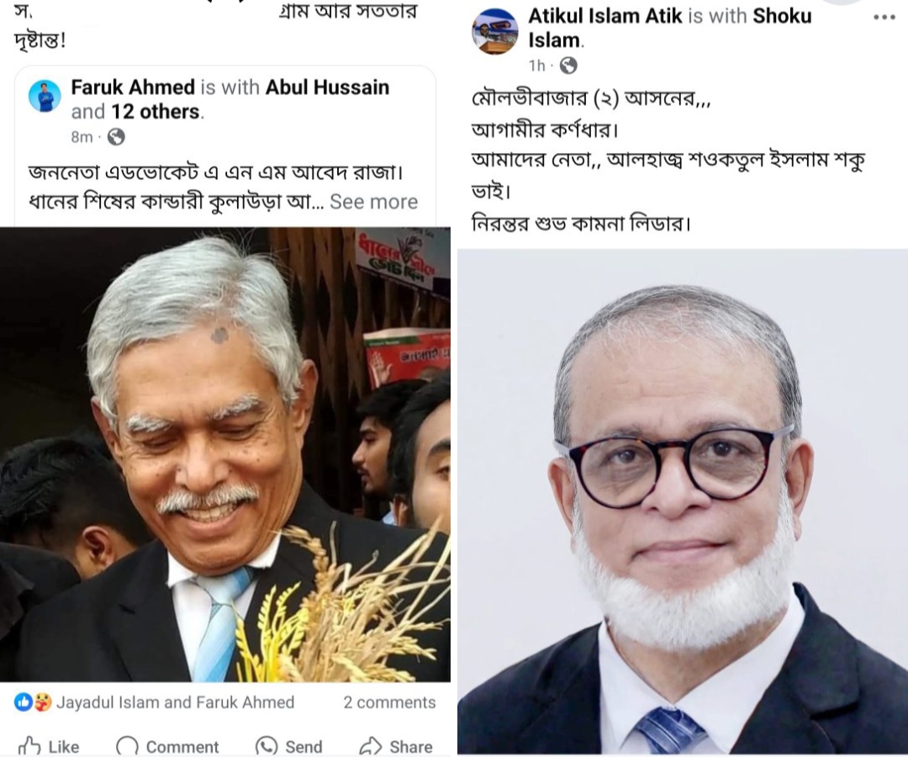Image resolution: width=908 pixels, height=757 pixels.
Task: Click the Share arrow icon
Action: click(371, 746)
